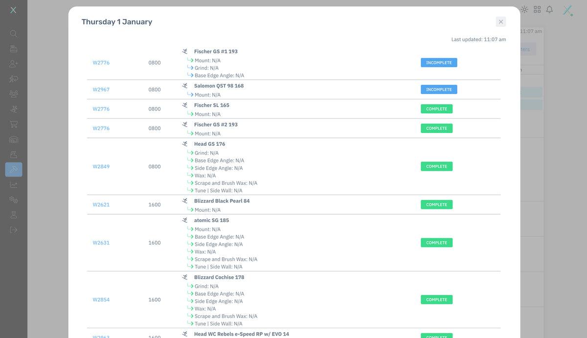This screenshot has height=338, width=587.
Task: Select the highlighted hammer workshop icon
Action: pyautogui.click(x=14, y=169)
